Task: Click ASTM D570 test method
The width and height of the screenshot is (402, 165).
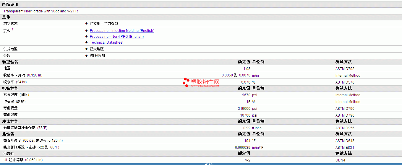Action: tap(345, 82)
